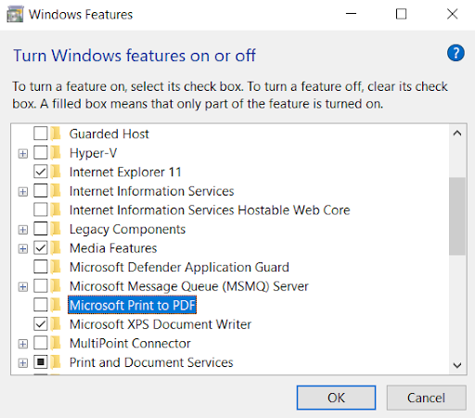Viewport: 475px width, 418px height.
Task: Expand the Media Features node
Action: point(23,249)
